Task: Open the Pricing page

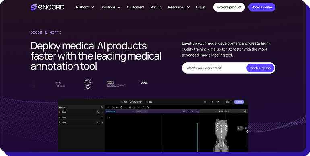Action: click(156, 7)
